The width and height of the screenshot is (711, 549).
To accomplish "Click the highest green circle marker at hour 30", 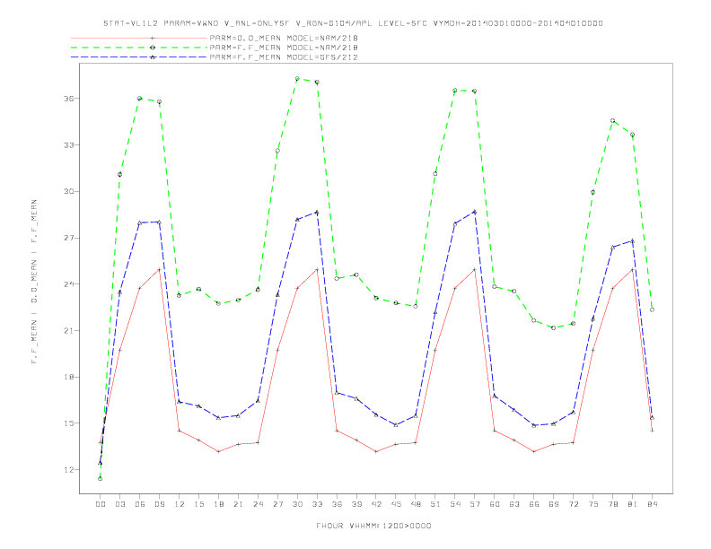I will 297,78.
